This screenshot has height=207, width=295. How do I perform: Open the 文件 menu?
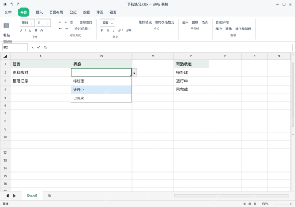coord(8,12)
